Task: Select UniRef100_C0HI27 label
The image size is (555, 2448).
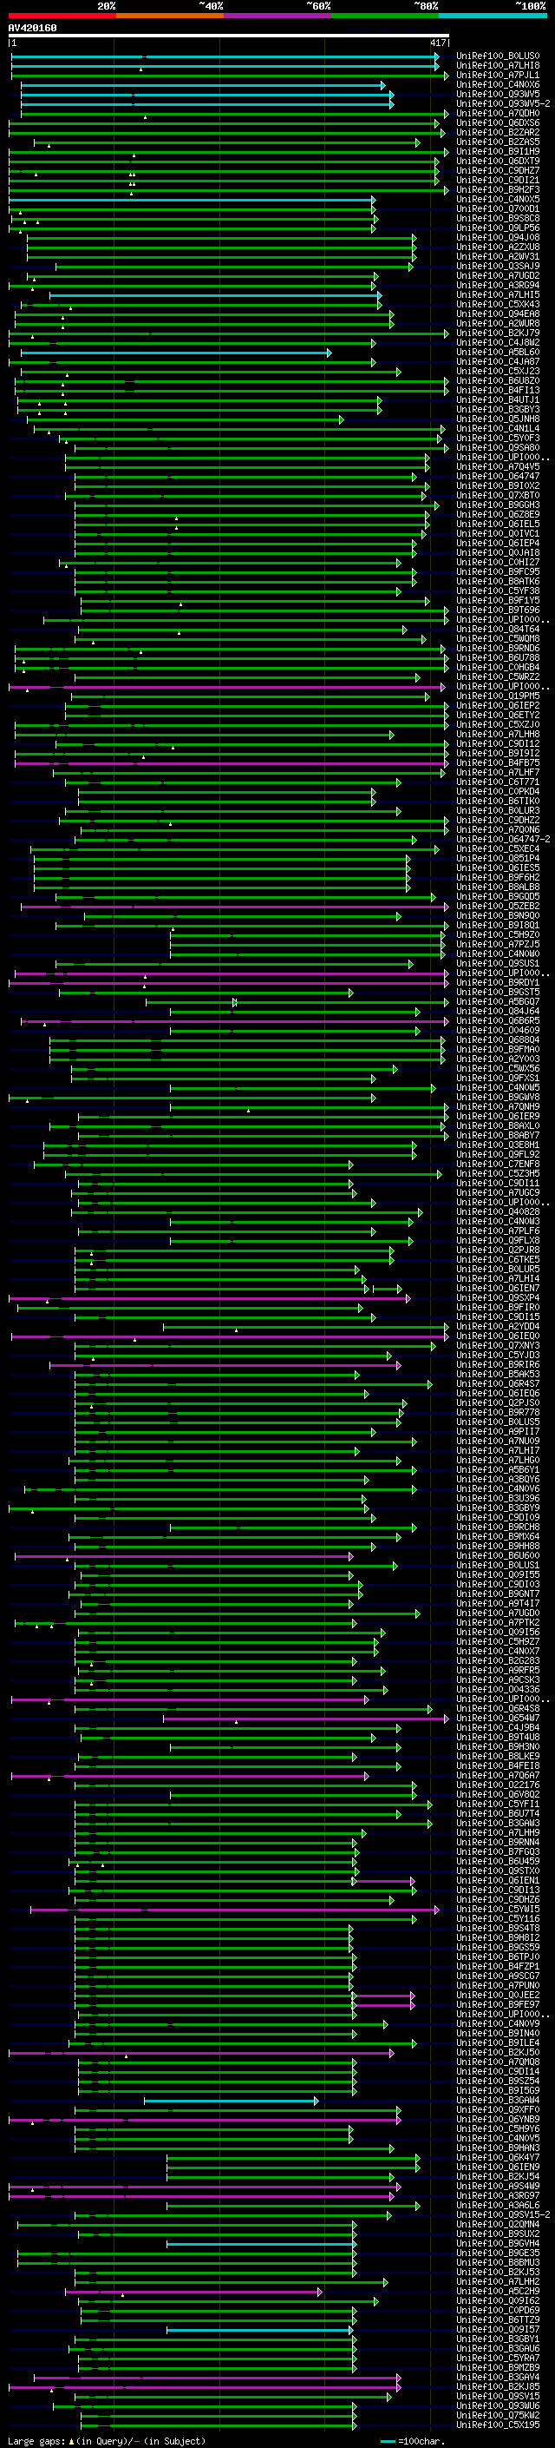Action: pos(498,564)
